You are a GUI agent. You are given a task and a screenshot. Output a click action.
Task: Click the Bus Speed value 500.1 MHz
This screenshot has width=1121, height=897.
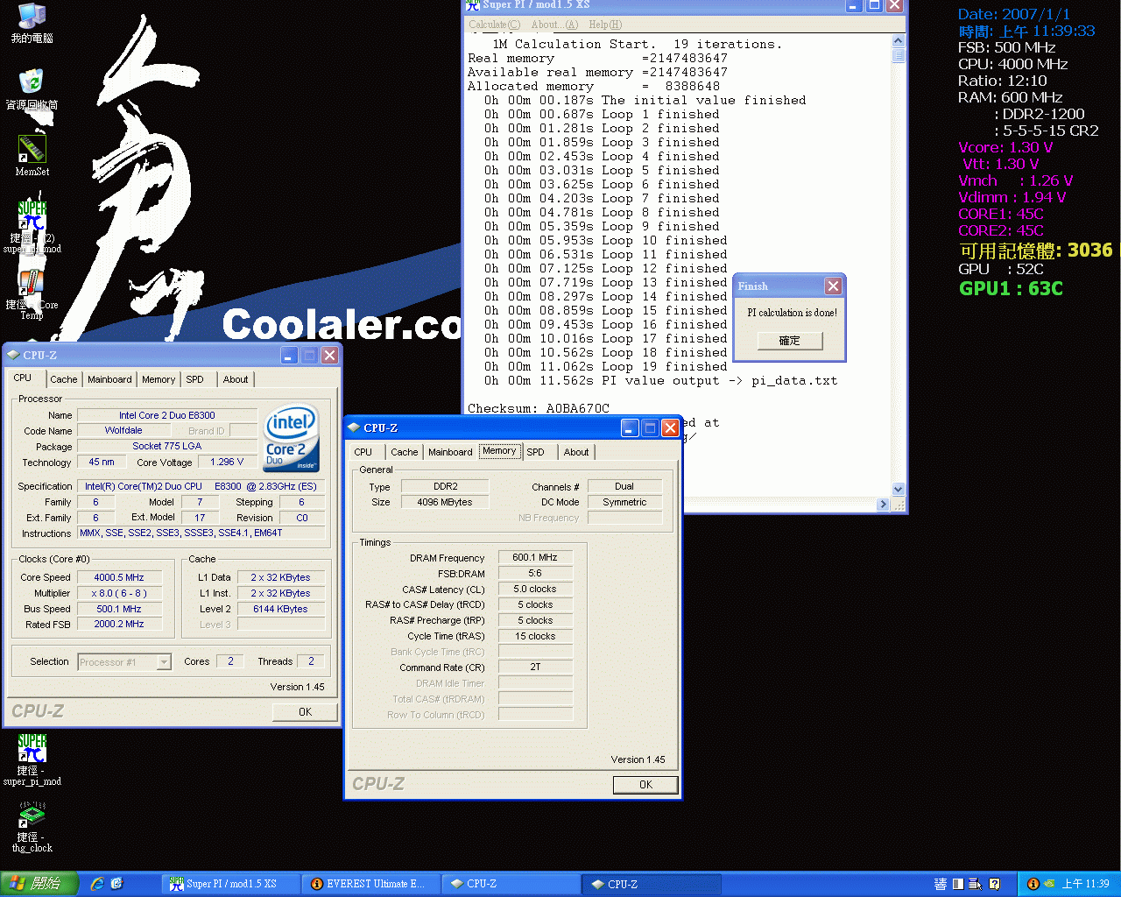click(x=119, y=609)
